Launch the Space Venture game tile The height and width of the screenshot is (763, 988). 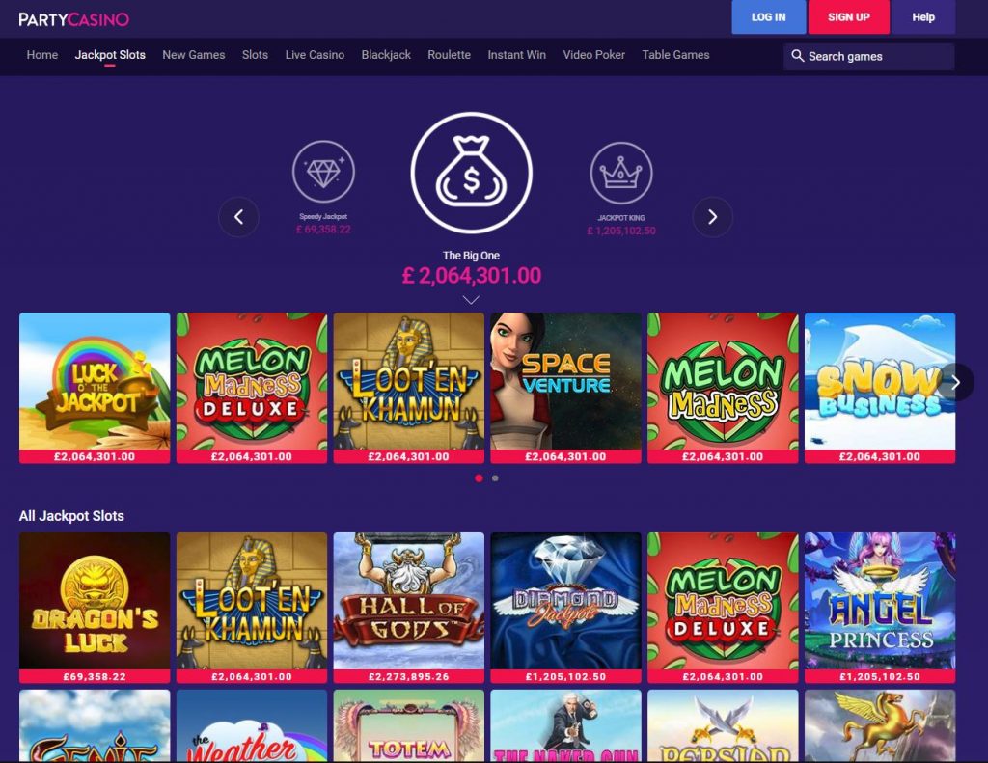[565, 388]
